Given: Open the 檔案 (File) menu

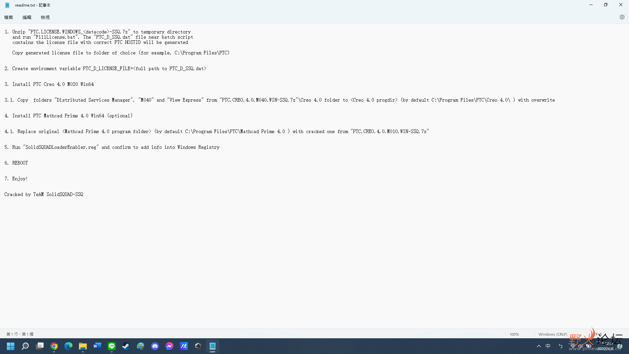Looking at the screenshot, I should click(x=9, y=17).
